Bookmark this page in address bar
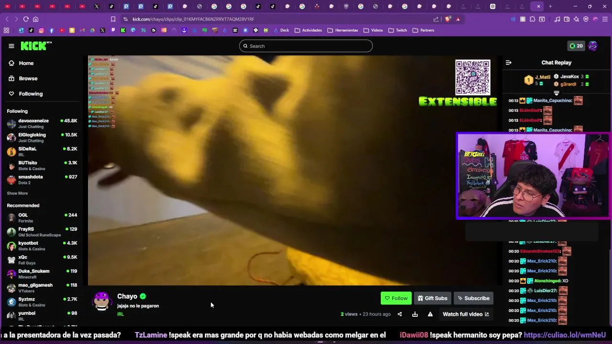 (x=113, y=19)
